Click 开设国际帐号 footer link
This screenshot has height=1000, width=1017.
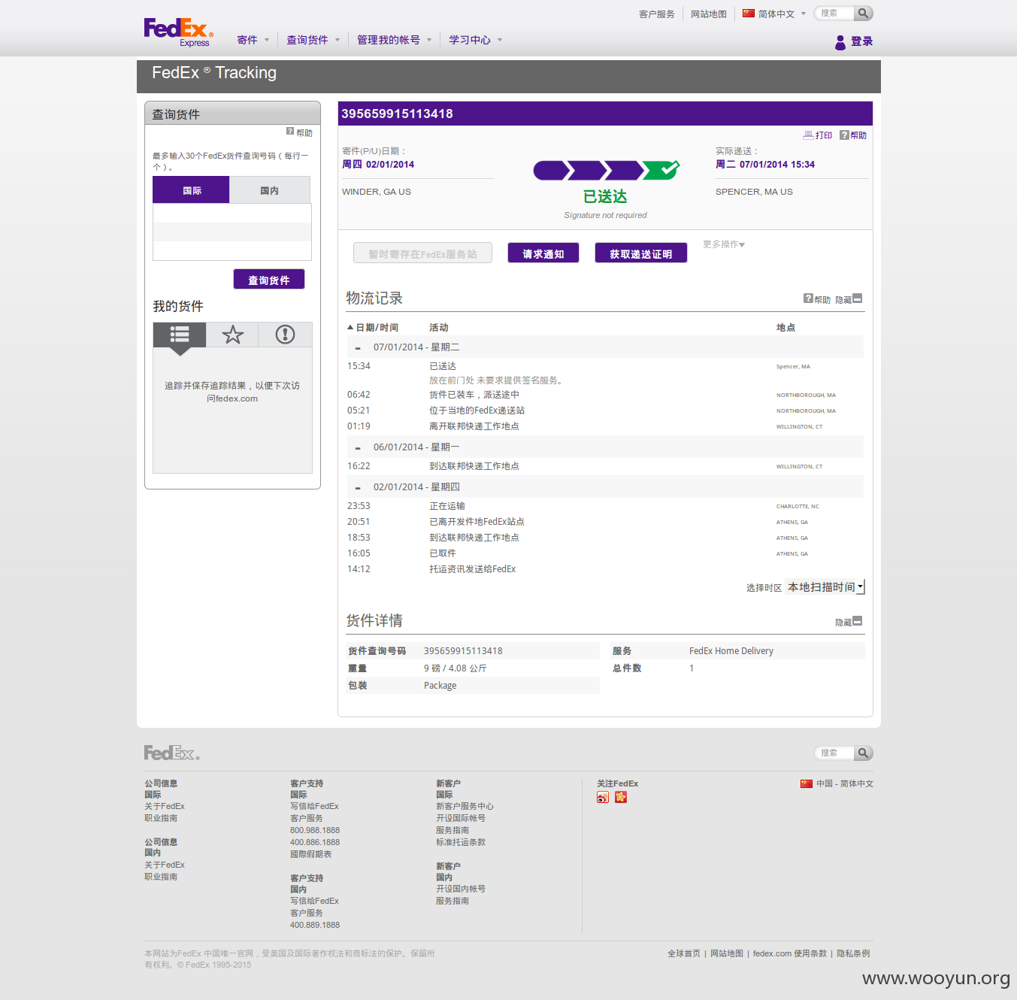click(x=461, y=818)
